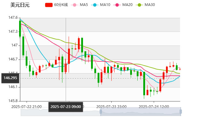Click the highlighted selected range in zoom slider
The width and height of the screenshot is (200, 119).
click(140, 112)
